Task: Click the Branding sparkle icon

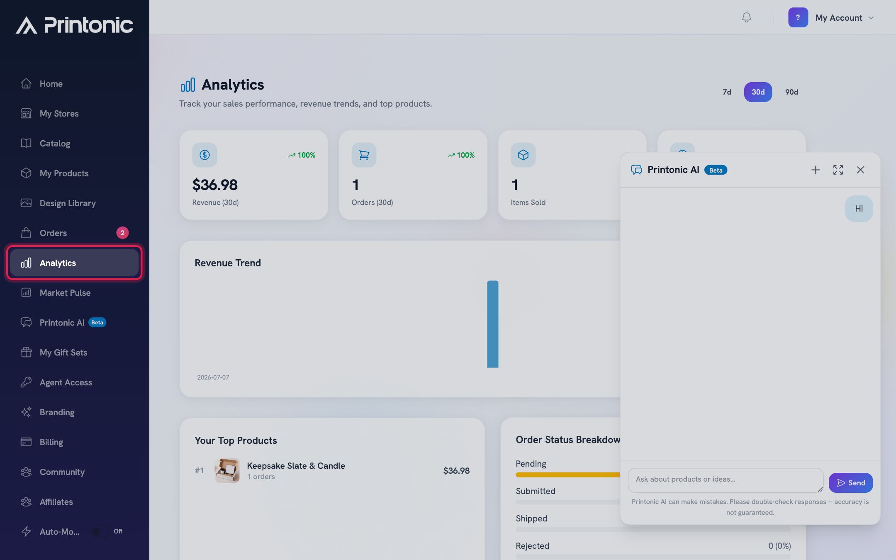Action: pos(26,412)
